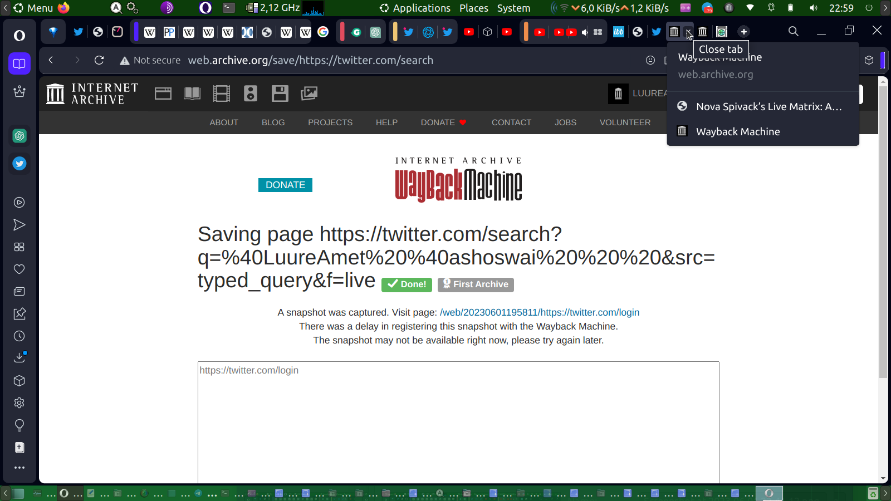Open CONTACT in Archive navigation
891x501 pixels.
click(x=511, y=122)
